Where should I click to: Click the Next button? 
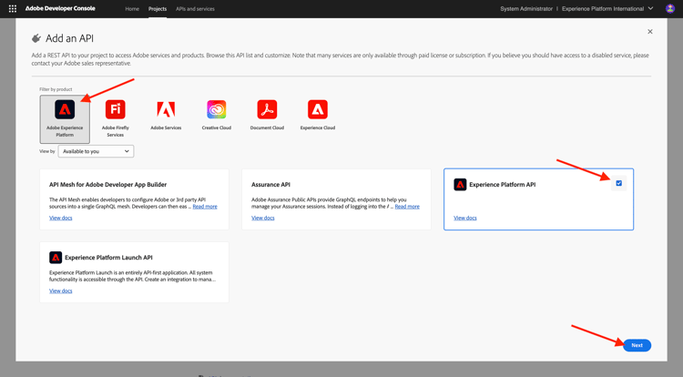click(x=637, y=345)
